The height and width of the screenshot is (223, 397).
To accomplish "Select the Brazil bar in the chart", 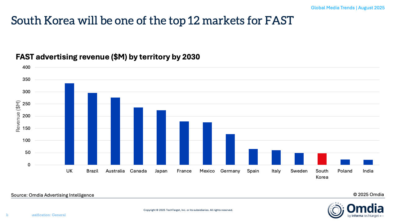I will click(92, 129).
